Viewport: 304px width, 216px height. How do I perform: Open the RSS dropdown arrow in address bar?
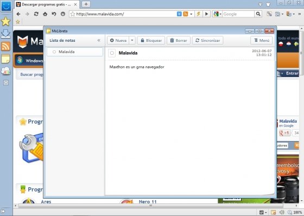click(191, 14)
